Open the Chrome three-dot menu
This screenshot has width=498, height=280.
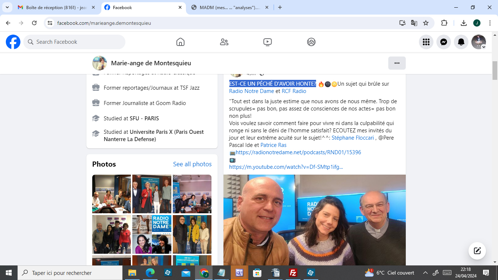490,23
